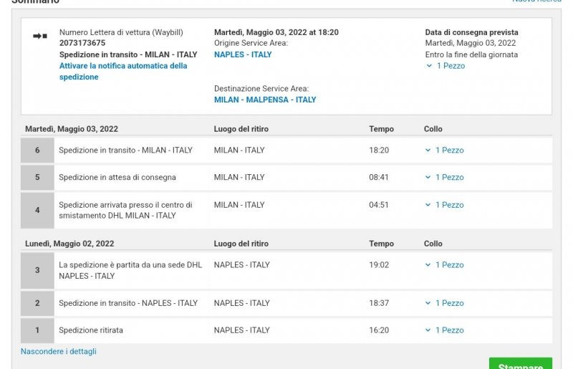Click step number 2 box

pyautogui.click(x=37, y=303)
